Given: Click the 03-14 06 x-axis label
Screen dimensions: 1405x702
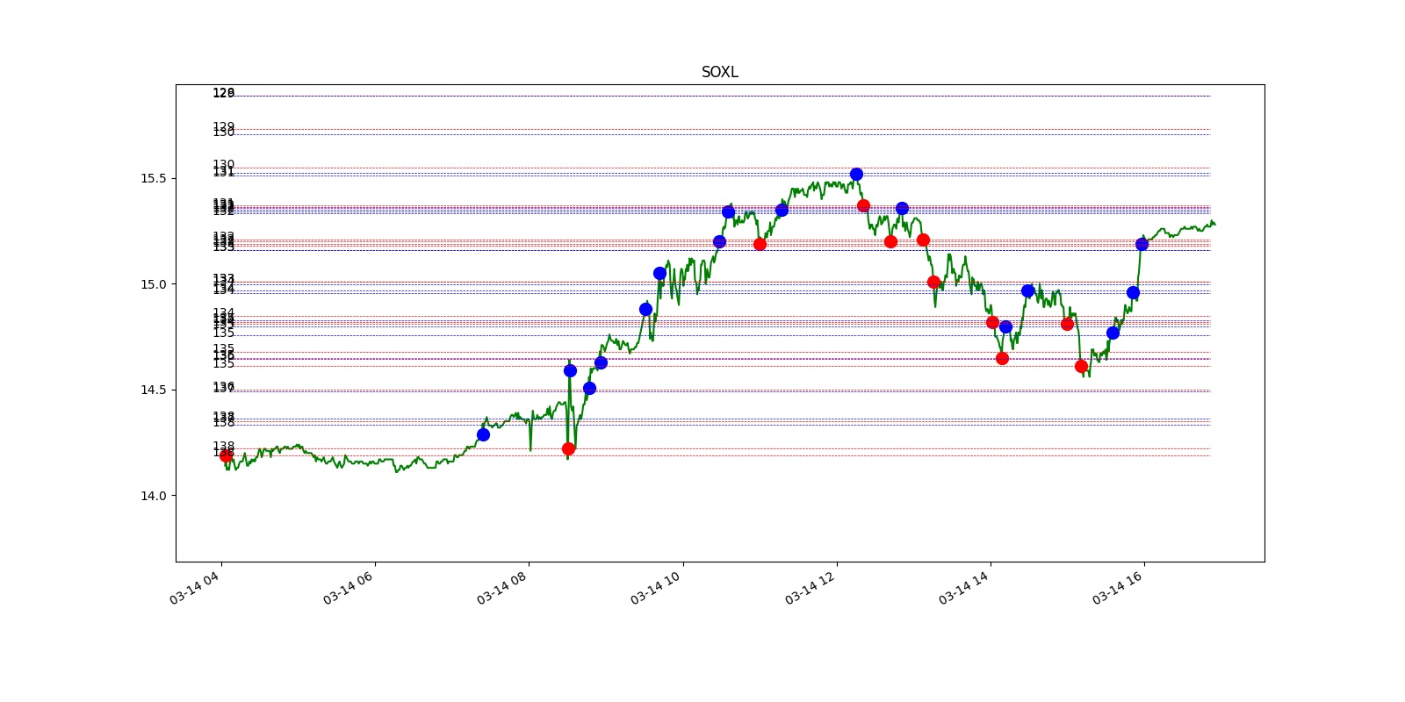Looking at the screenshot, I should click(x=348, y=587).
